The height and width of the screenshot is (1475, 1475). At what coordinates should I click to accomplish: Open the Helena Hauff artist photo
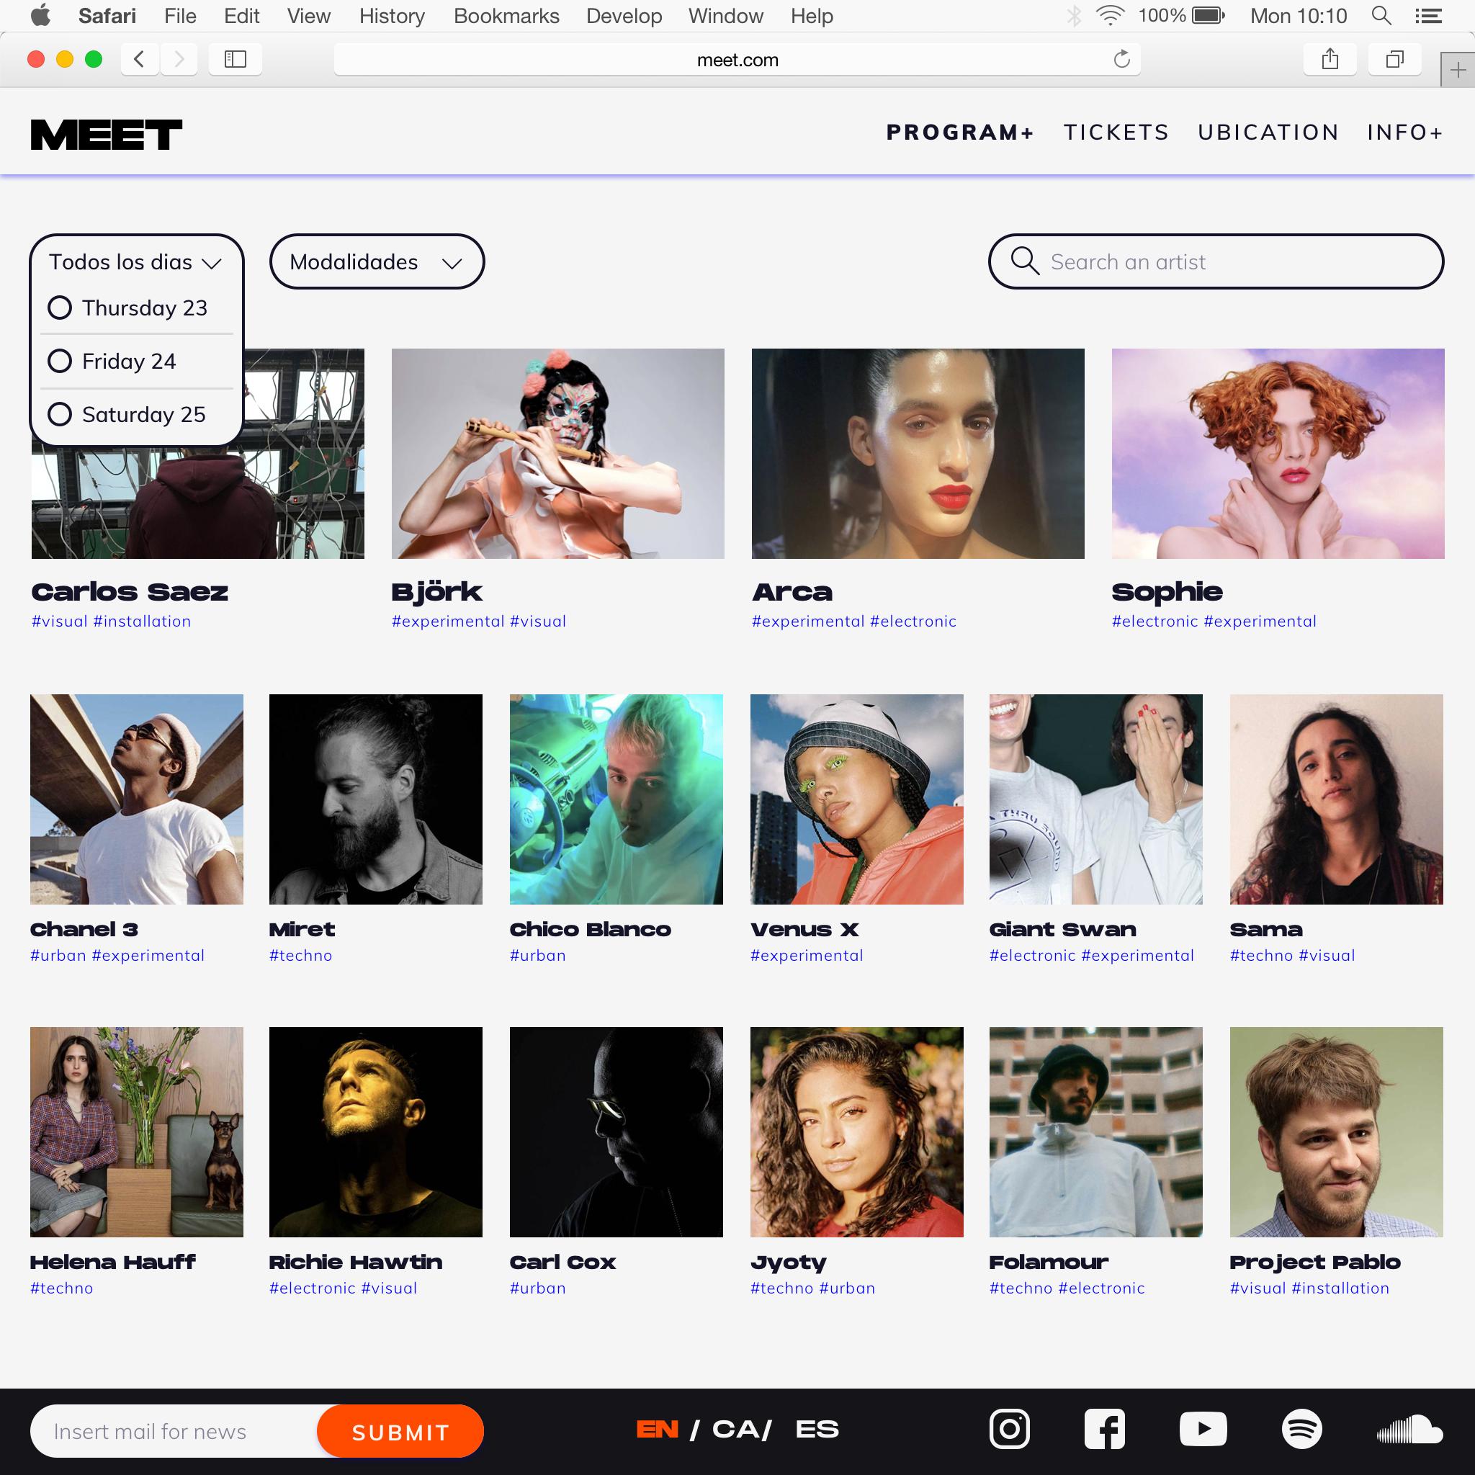tap(137, 1131)
